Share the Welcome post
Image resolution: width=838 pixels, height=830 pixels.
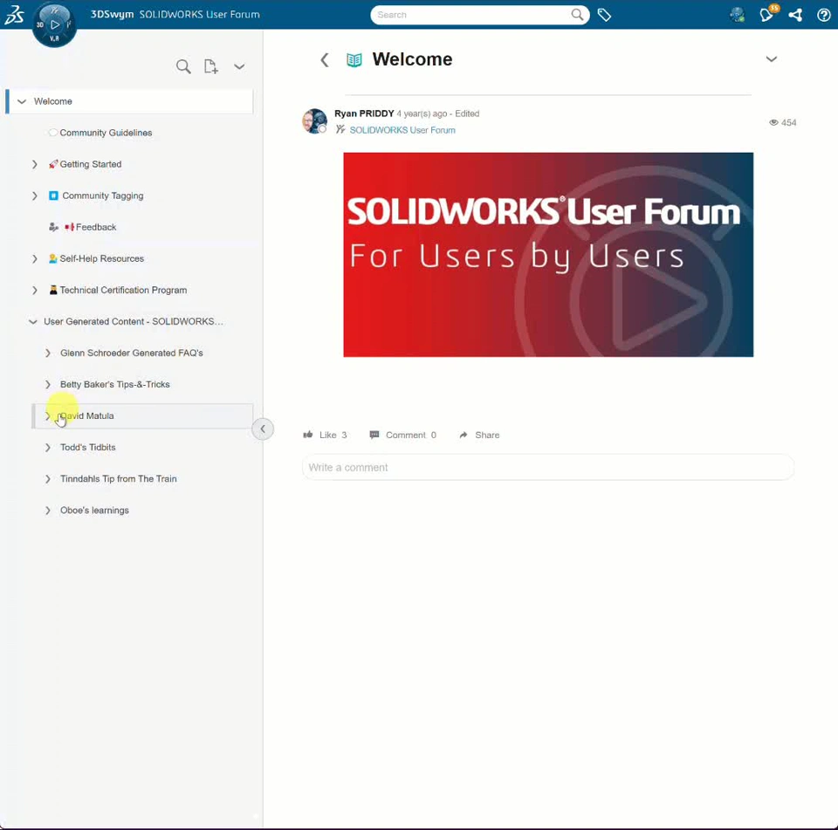[x=479, y=435]
